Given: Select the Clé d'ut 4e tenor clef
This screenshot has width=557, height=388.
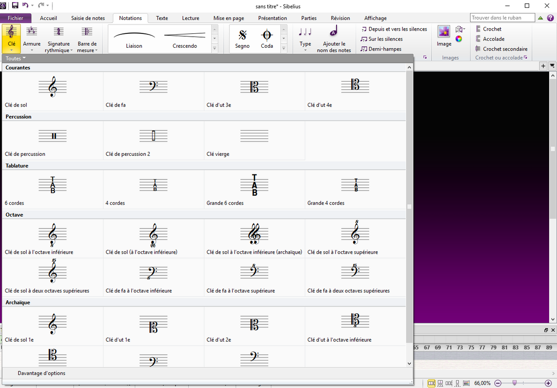Looking at the screenshot, I should pos(355,91).
